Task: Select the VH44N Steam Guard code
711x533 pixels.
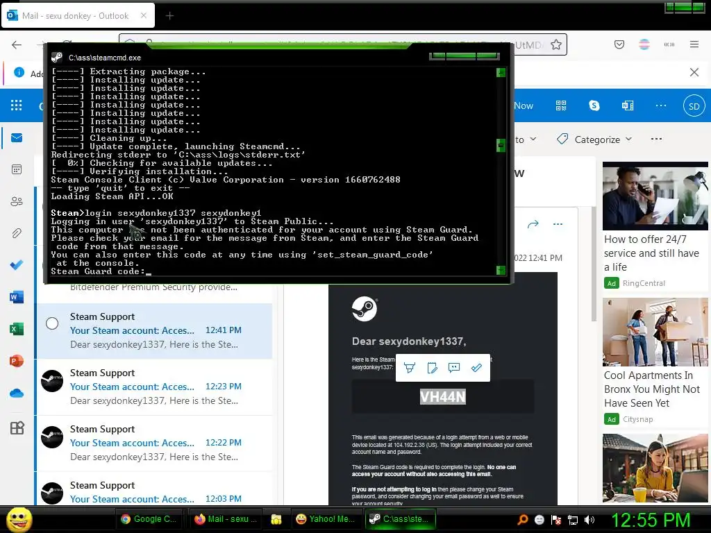Action: point(442,396)
